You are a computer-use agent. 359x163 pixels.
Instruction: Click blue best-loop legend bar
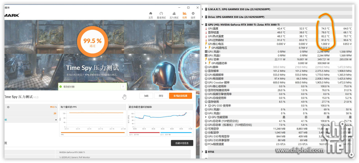point(176,132)
